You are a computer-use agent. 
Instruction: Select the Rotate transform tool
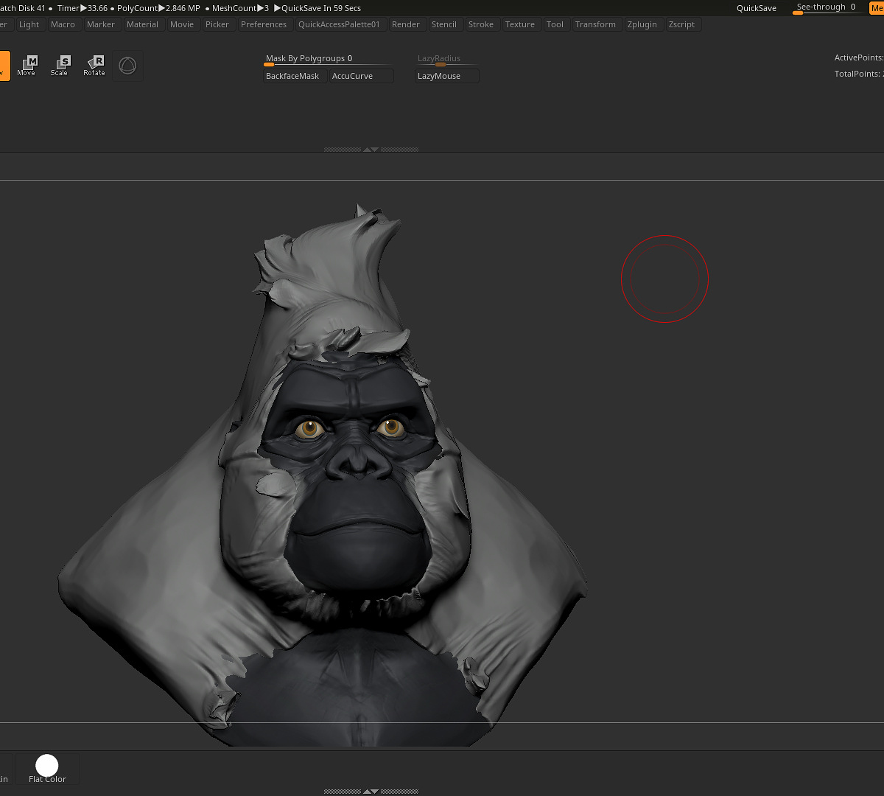tap(94, 66)
